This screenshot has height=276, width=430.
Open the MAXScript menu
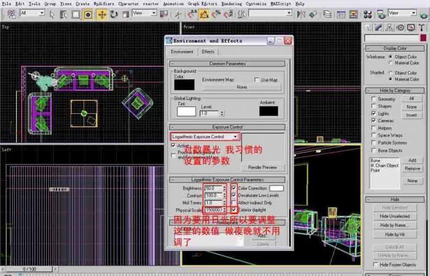click(x=281, y=4)
